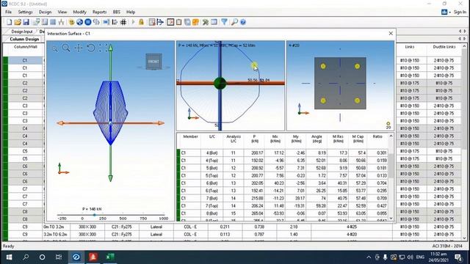Click the FRONT face of the view cube
This screenshot has width=470, height=264.
(x=153, y=62)
